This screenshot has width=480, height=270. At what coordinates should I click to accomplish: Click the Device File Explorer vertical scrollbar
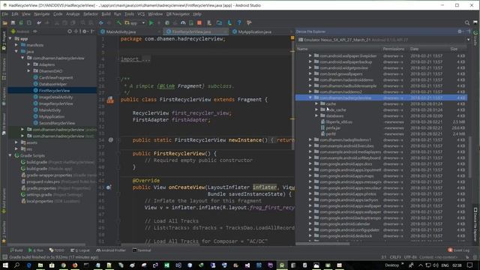[x=470, y=157]
